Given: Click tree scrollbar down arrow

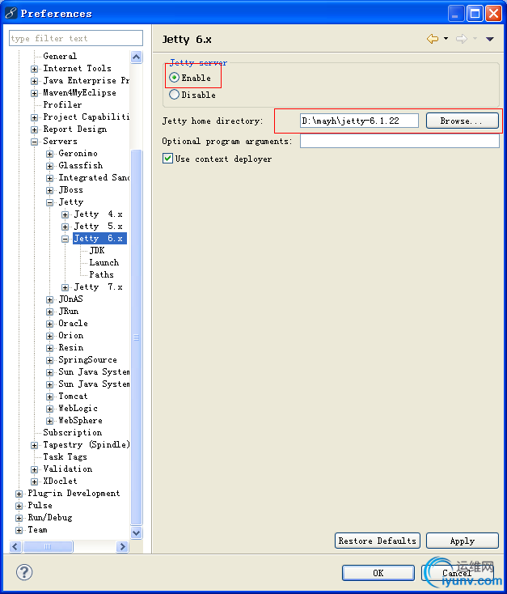Looking at the screenshot, I should [137, 532].
